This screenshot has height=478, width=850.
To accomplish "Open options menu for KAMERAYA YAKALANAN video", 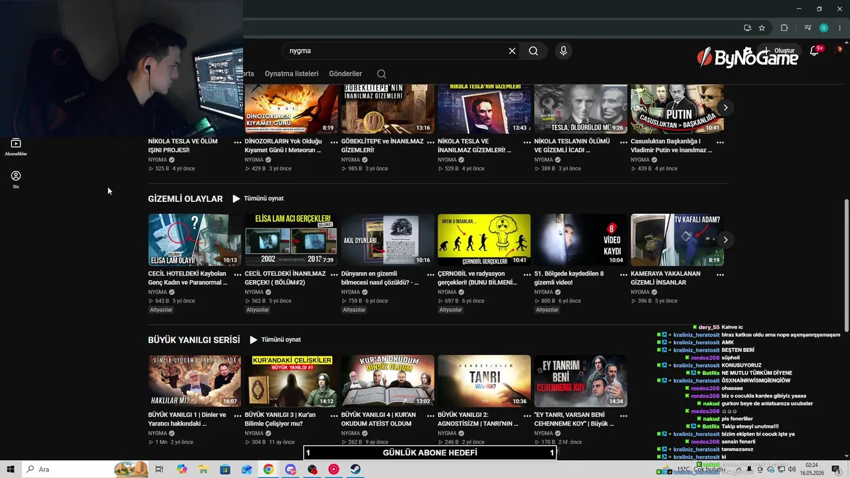I will [720, 274].
